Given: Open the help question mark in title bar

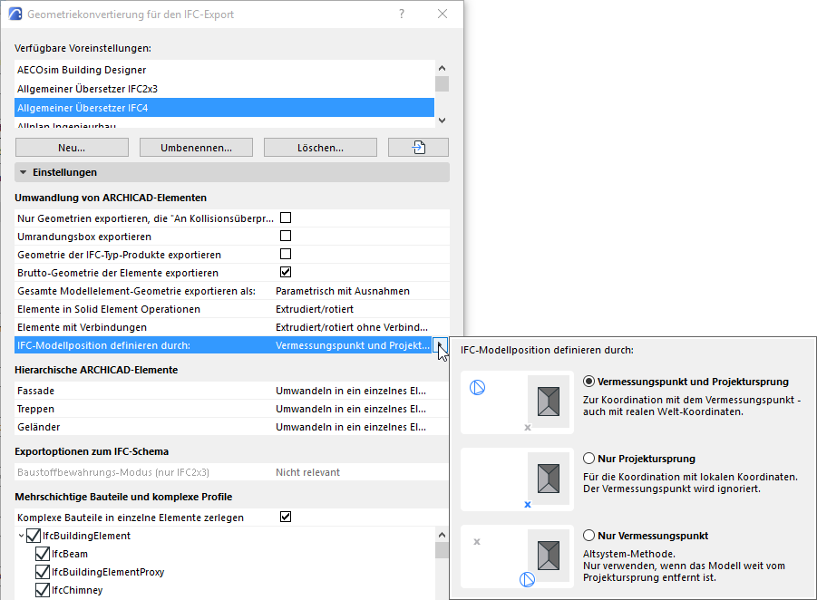Looking at the screenshot, I should coord(401,15).
